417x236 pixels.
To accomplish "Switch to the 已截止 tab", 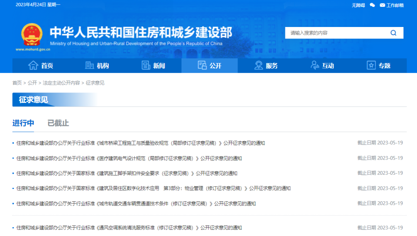I will click(58, 123).
